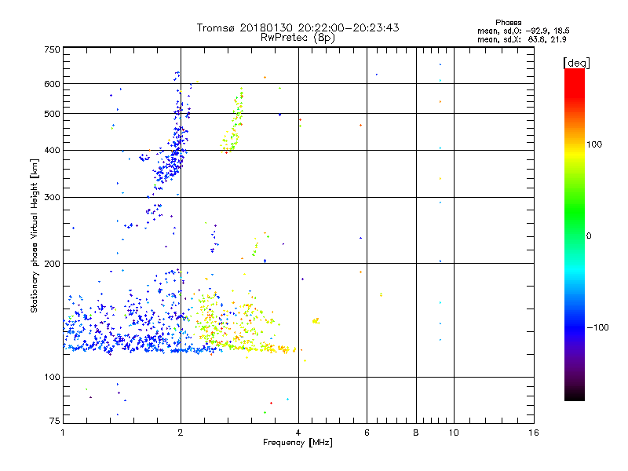Click the '[deg]' colorbar unit label
Screen dimensions: 628x471
(576, 63)
